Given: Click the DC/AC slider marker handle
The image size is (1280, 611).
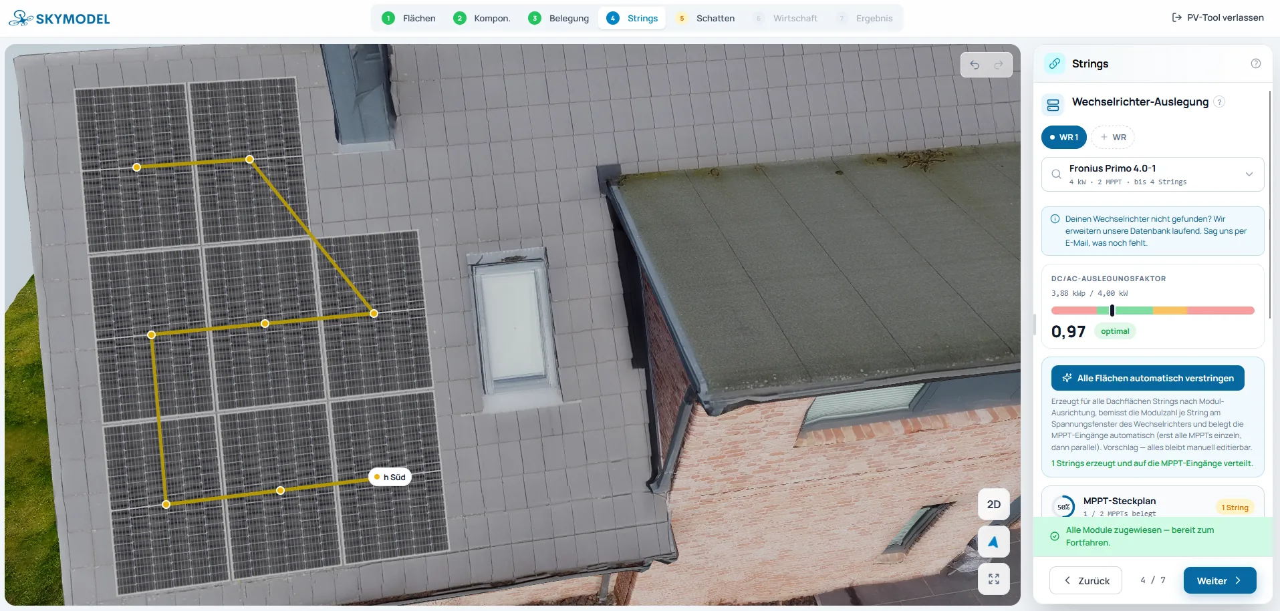Looking at the screenshot, I should pyautogui.click(x=1112, y=311).
